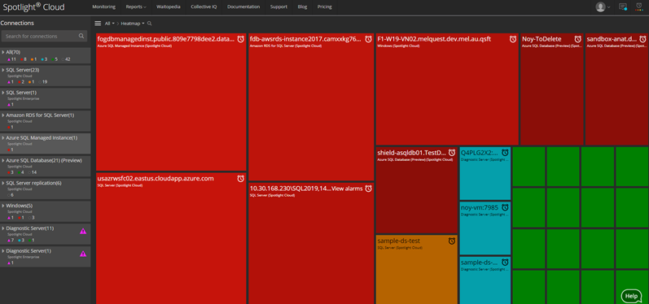Open the Reports menu

coord(136,7)
